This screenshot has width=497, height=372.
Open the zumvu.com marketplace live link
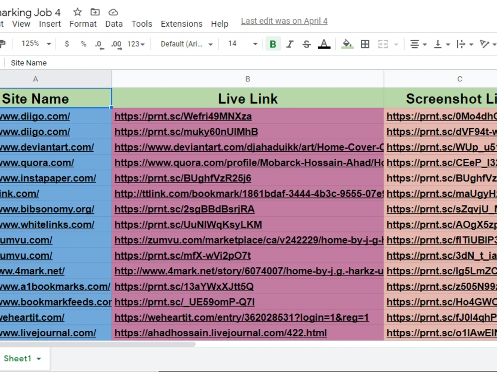coord(249,241)
